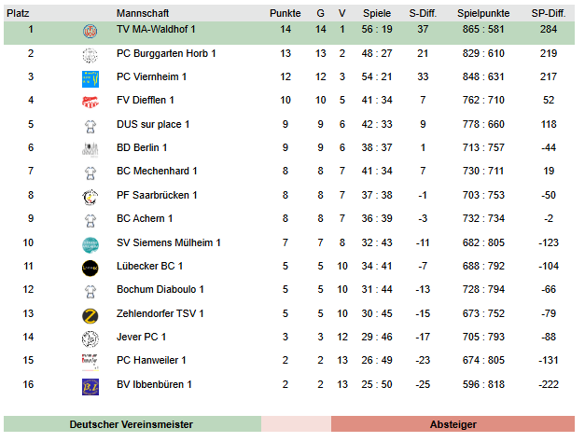The width and height of the screenshot is (585, 442).
Task: Click the PF Saarbrücken 1 club logo
Action: [90, 196]
